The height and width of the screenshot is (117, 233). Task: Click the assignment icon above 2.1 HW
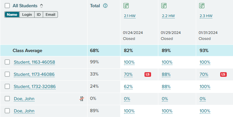pyautogui.click(x=126, y=6)
